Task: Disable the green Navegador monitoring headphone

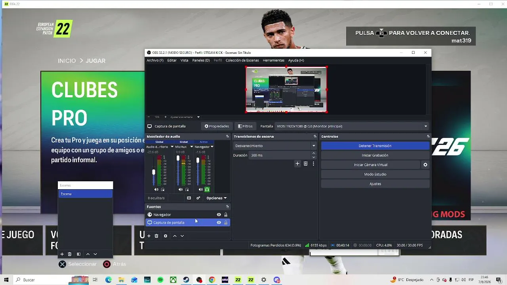Action: (x=207, y=190)
